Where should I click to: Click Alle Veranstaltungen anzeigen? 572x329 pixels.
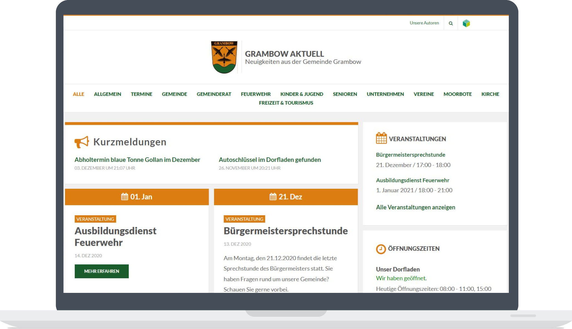coord(415,207)
